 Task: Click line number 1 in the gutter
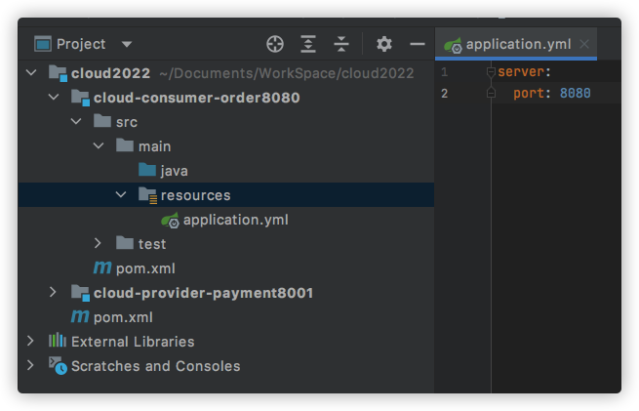445,72
